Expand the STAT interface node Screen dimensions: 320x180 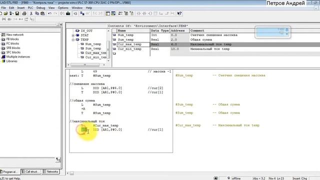(73, 35)
